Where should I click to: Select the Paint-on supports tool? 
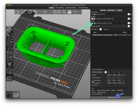[10, 64]
